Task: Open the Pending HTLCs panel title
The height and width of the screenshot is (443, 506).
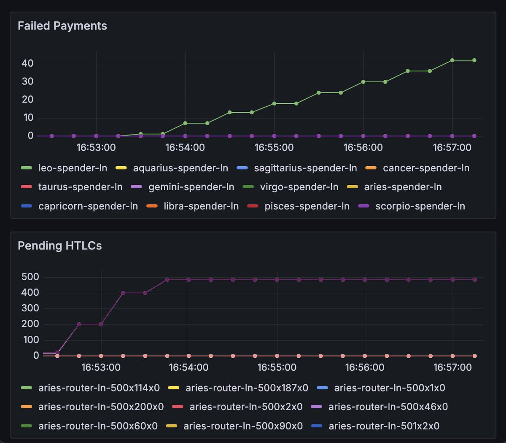Action: [59, 246]
